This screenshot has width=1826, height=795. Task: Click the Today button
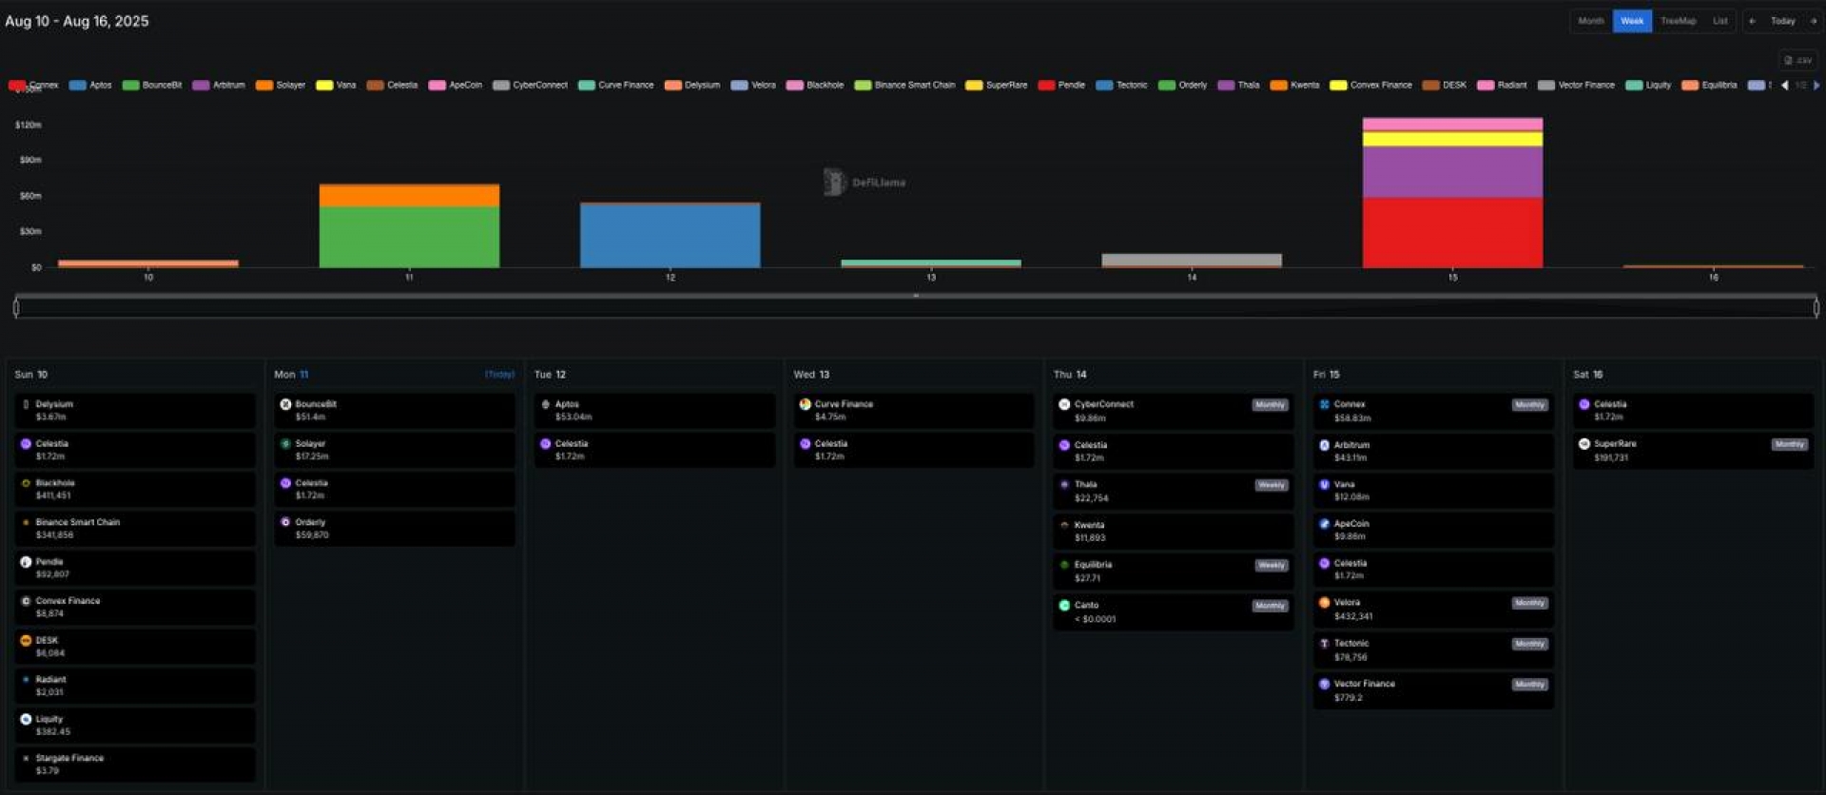point(1782,21)
